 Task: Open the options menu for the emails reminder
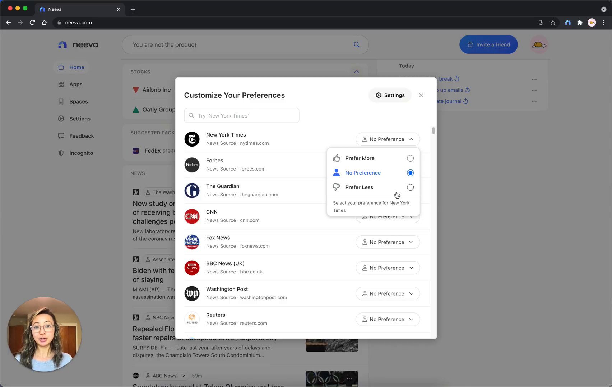[534, 91]
